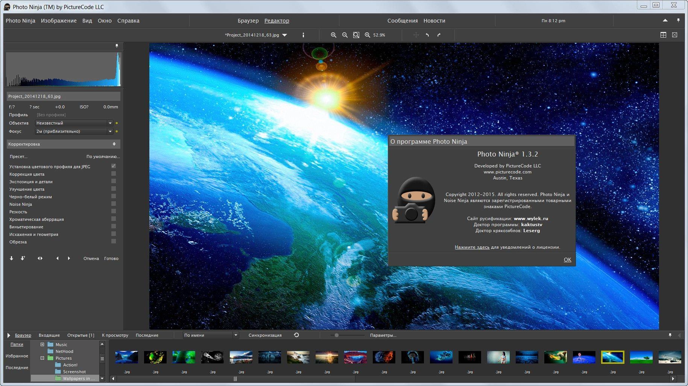Open the Объектив lens dropdown

[x=74, y=123]
